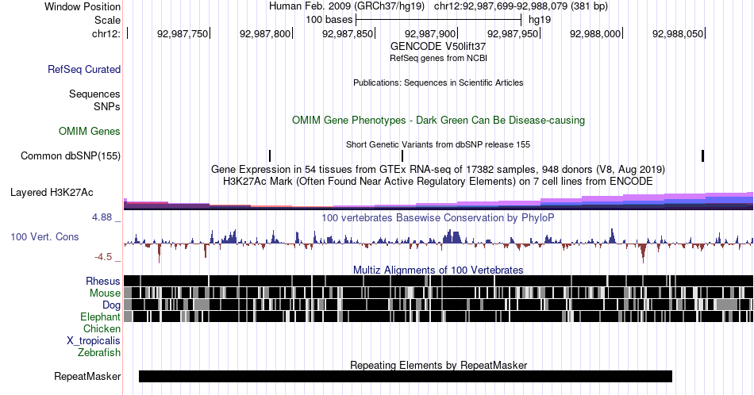
Task: Click the SNPs track label
Action: pos(107,106)
